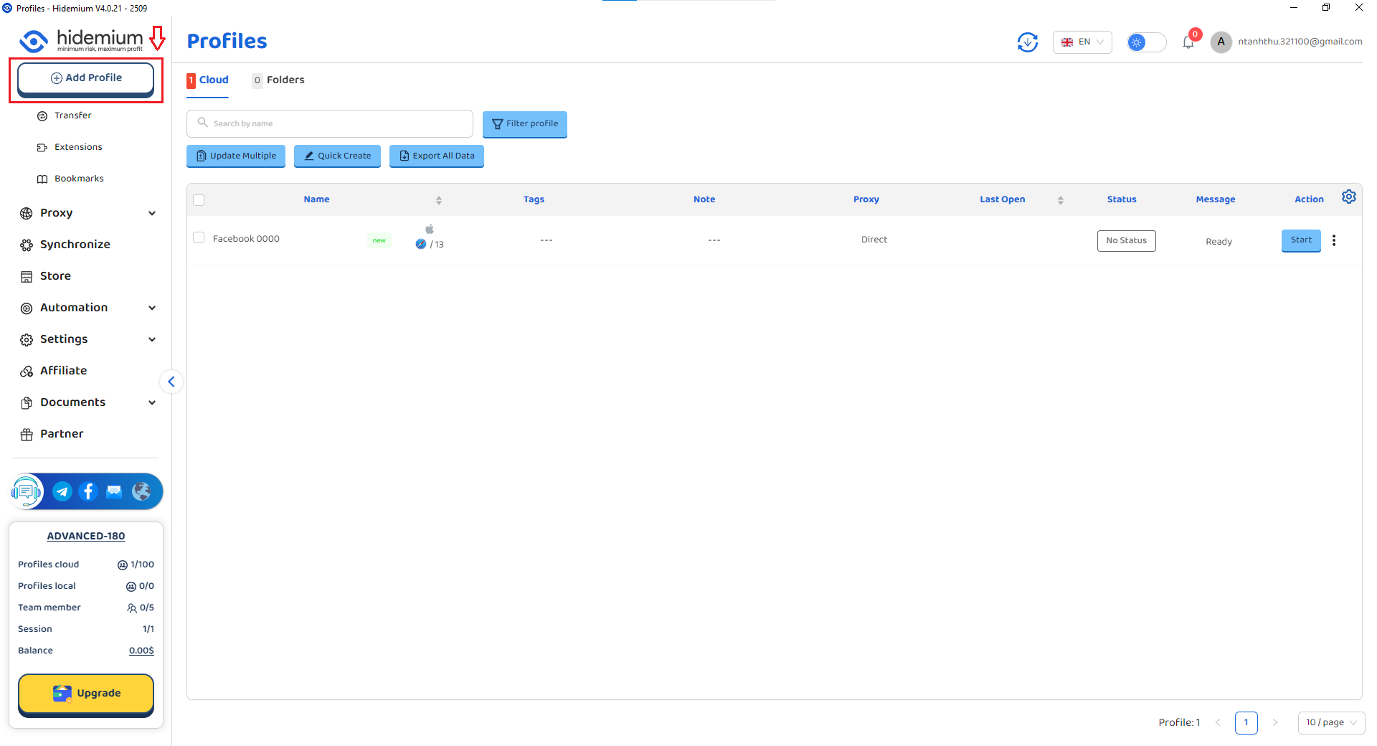Click the No Status tag
The height and width of the screenshot is (746, 1377).
pyautogui.click(x=1126, y=240)
